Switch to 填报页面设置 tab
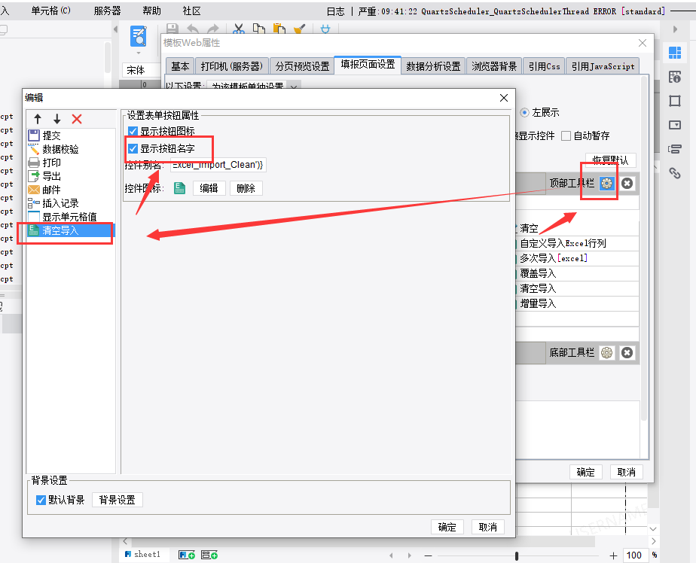Screen dimensions: 696x563 368,65
